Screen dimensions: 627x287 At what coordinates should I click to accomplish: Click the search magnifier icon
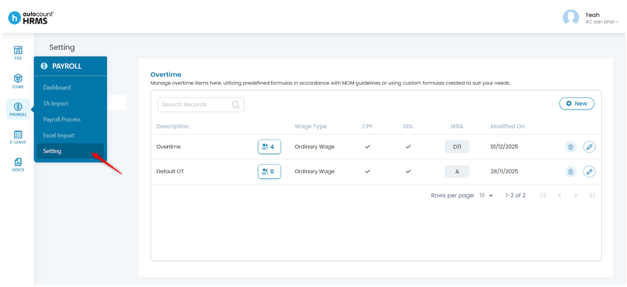[236, 105]
